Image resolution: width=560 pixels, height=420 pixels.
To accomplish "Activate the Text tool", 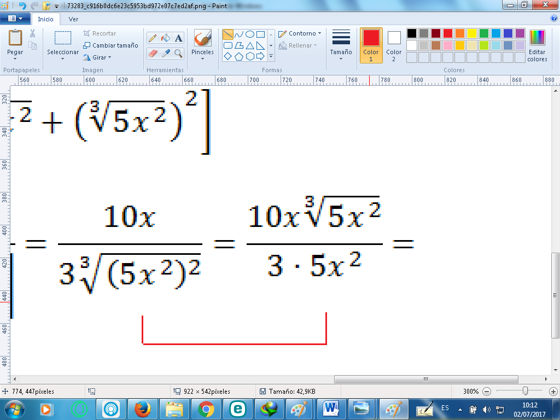I will (x=179, y=38).
